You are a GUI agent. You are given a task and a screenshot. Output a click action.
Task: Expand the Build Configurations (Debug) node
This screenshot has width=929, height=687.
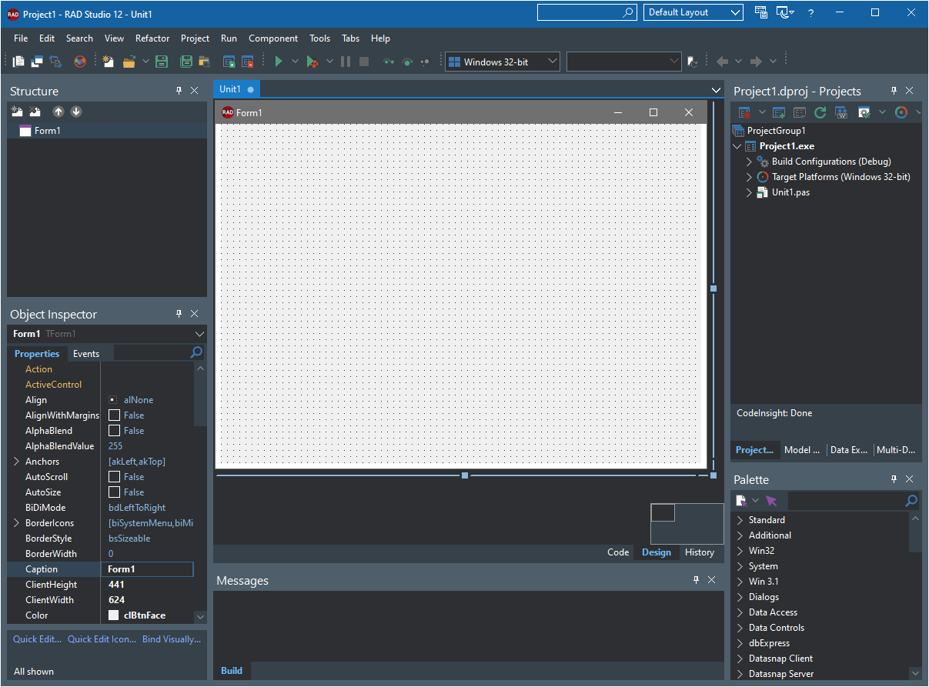[x=749, y=162]
